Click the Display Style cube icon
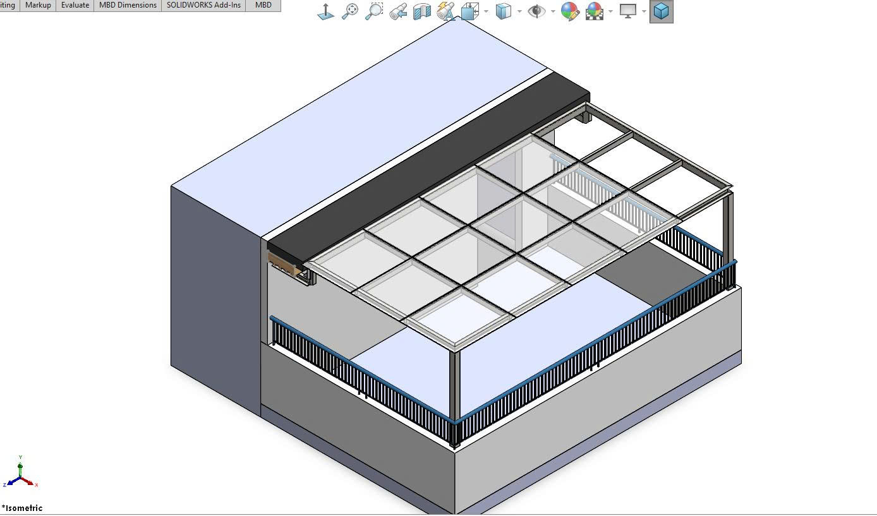This screenshot has height=516, width=877. point(503,11)
